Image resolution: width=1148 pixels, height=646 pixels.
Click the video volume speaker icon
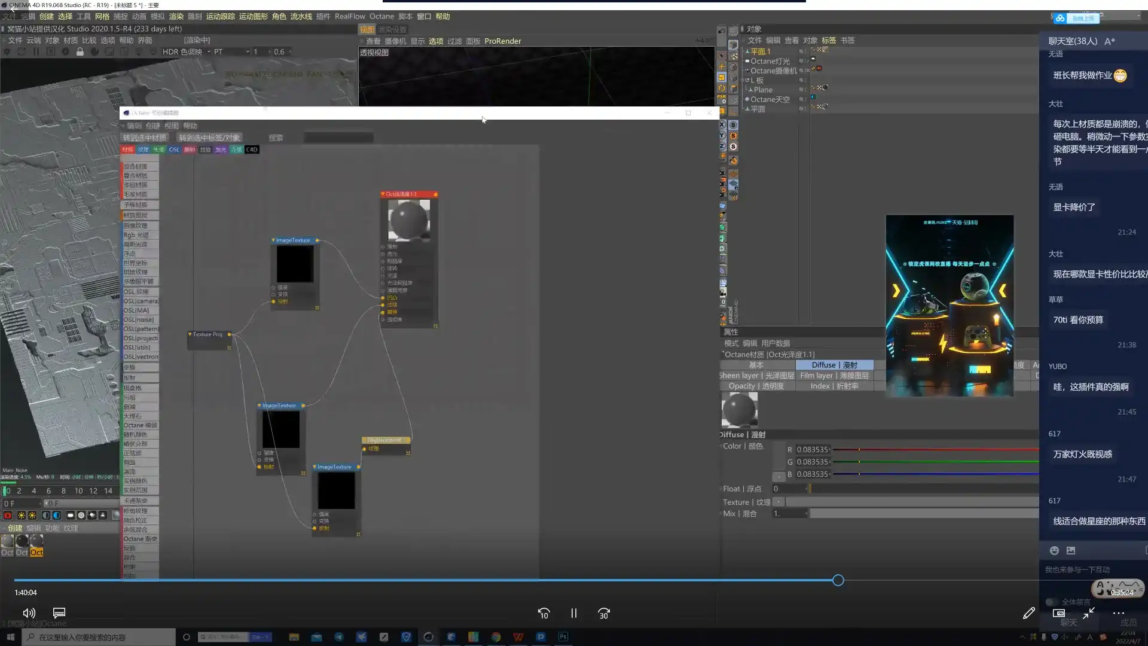click(29, 613)
